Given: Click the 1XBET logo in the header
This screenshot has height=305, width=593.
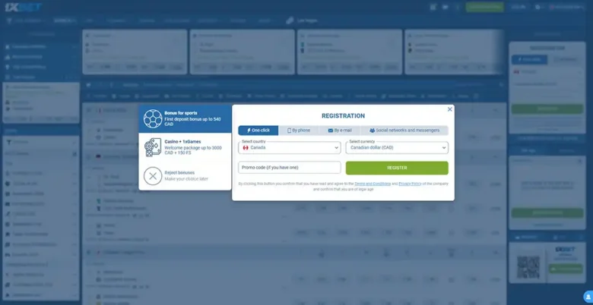Looking at the screenshot, I should pyautogui.click(x=24, y=7).
